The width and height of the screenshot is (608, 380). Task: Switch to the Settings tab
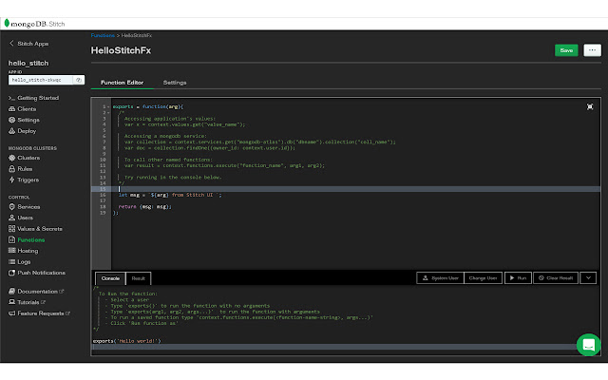[x=175, y=83]
